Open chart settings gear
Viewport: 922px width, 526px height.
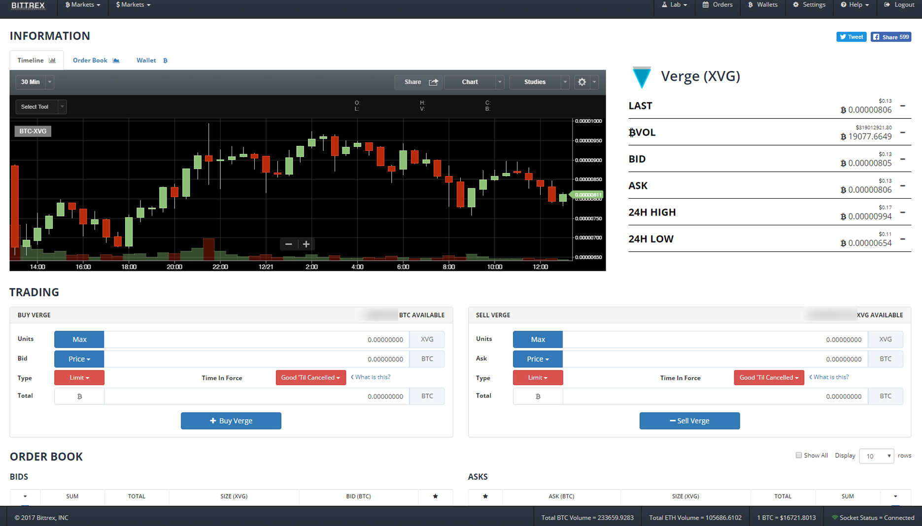582,82
